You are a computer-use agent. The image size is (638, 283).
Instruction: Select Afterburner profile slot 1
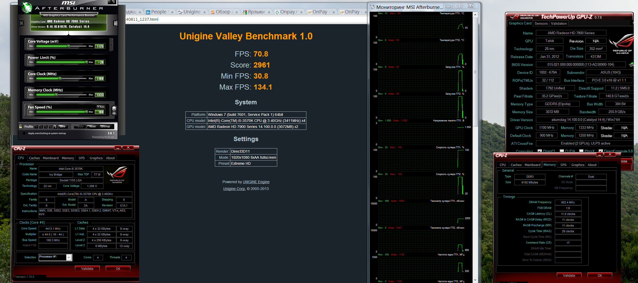coord(36,127)
